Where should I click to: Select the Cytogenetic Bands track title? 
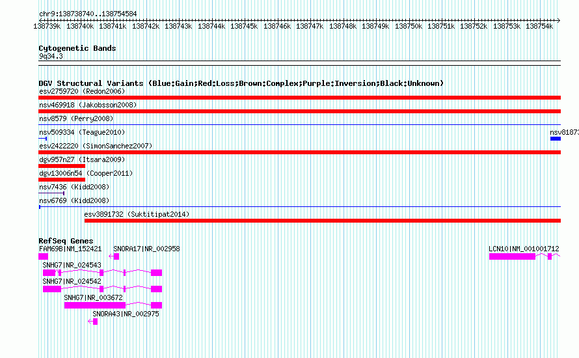point(77,48)
